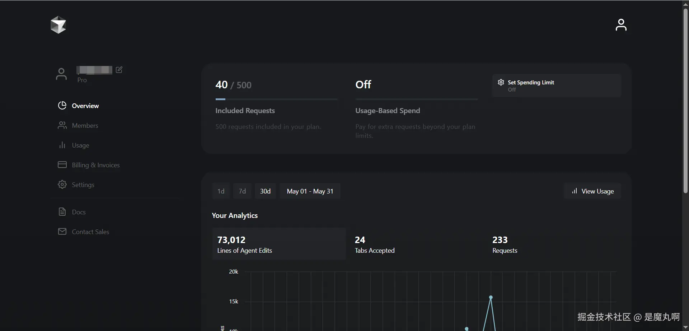This screenshot has width=689, height=331.
Task: Select the 30d range
Action: (265, 191)
